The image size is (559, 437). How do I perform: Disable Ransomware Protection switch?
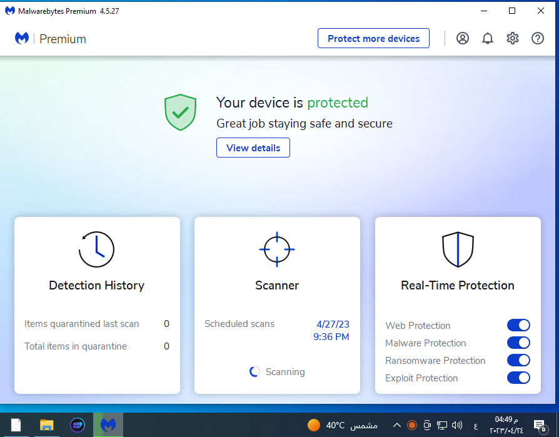518,360
